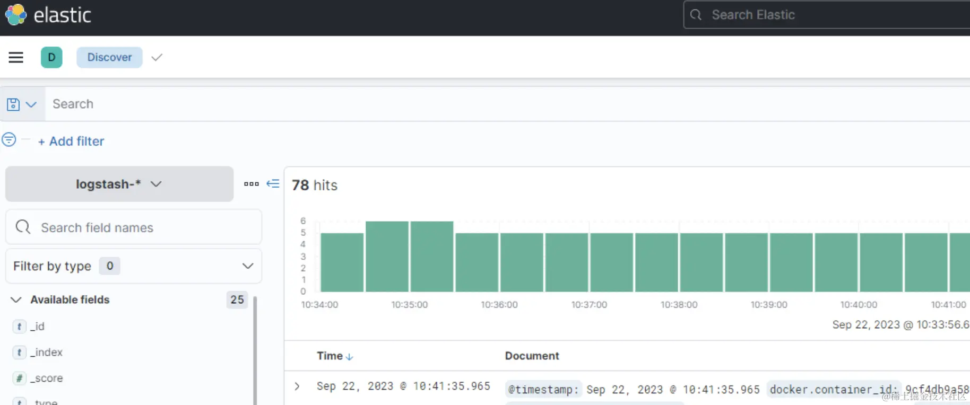Click the Available fields count badge 25
This screenshot has height=405, width=970.
[x=237, y=300]
